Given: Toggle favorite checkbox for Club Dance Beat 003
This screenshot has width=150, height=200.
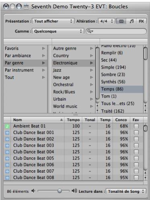Looking at the screenshot, I should pyautogui.click(x=136, y=145).
